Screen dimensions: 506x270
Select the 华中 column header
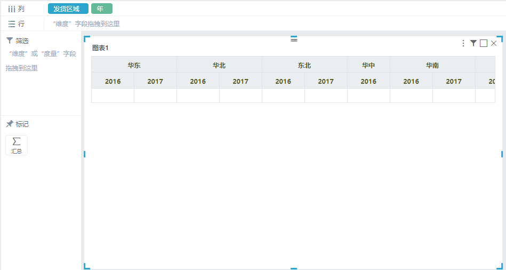(368, 65)
